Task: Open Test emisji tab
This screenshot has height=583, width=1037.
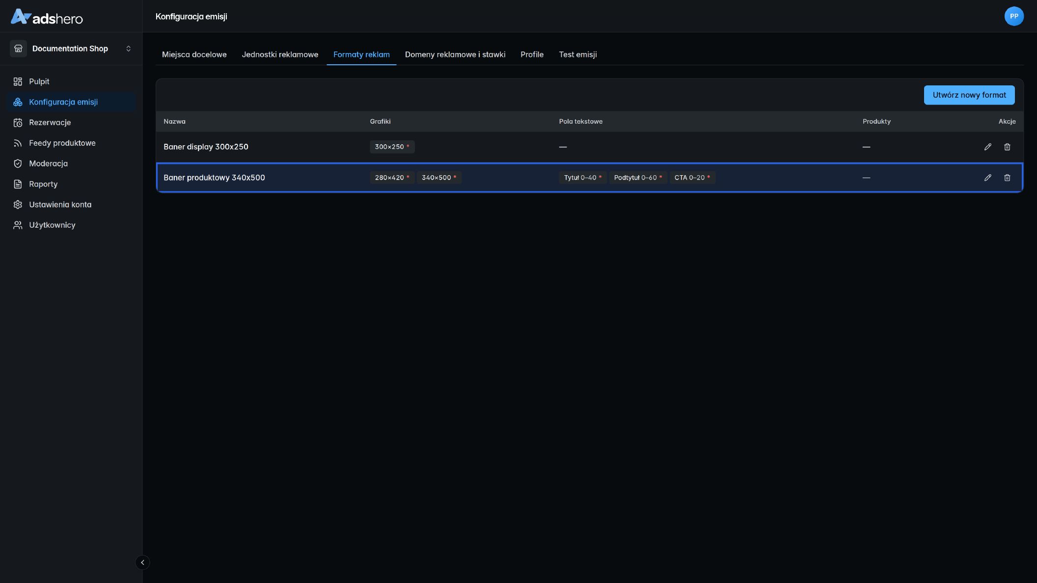Action: pos(578,54)
